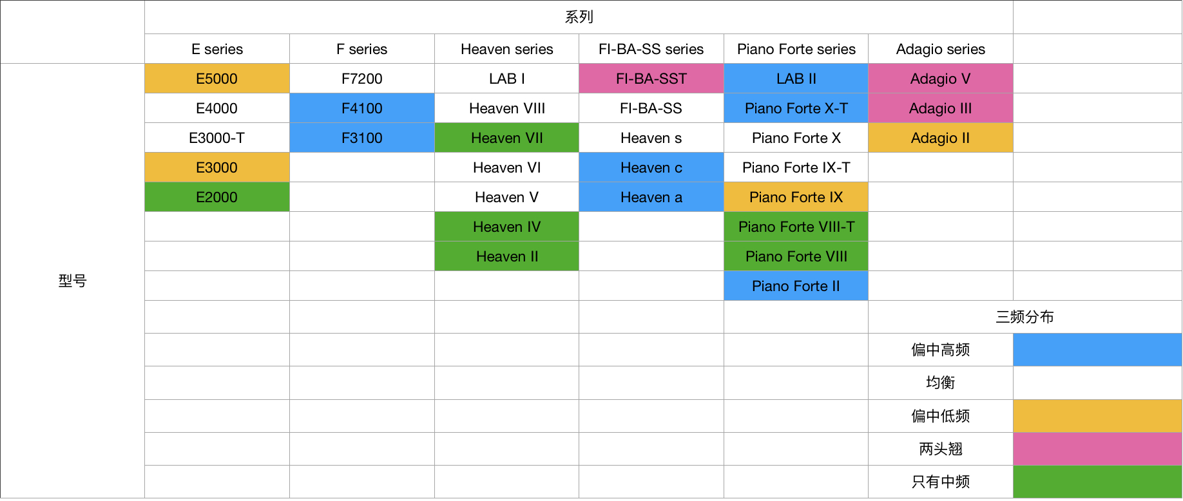Click the Heaven c cell

point(651,167)
